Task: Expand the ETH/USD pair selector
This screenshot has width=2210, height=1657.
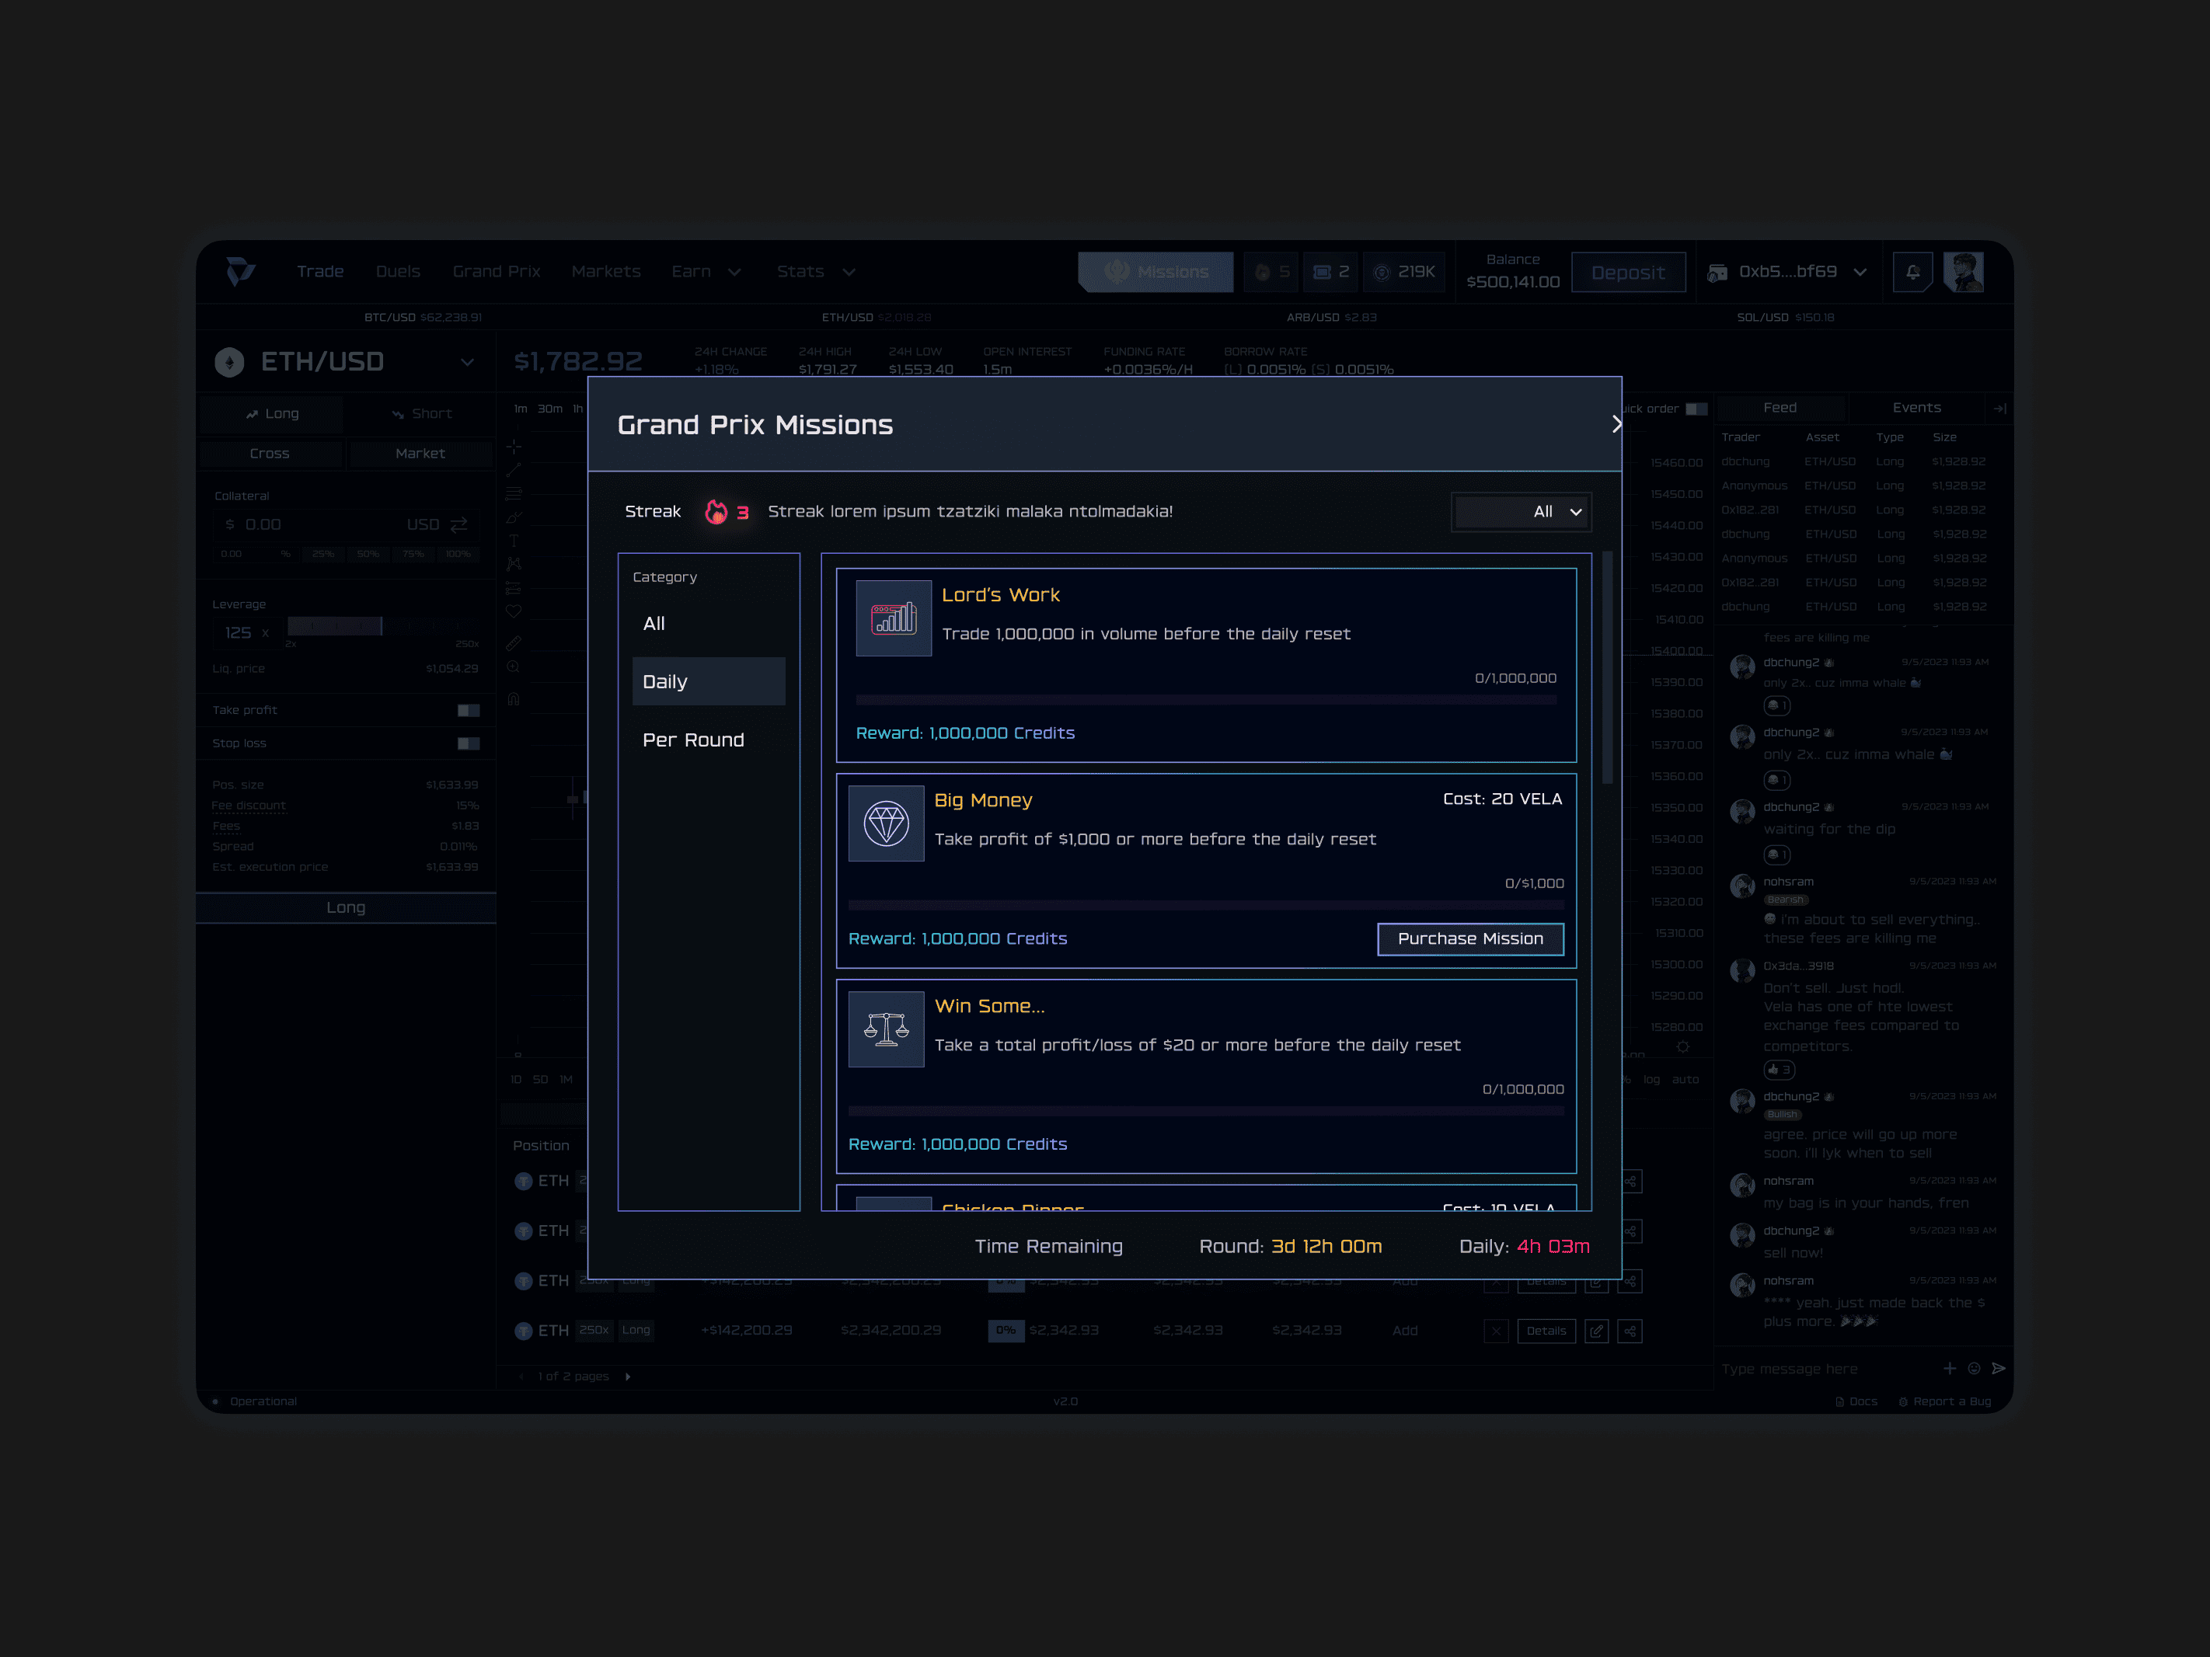Action: pyautogui.click(x=466, y=361)
